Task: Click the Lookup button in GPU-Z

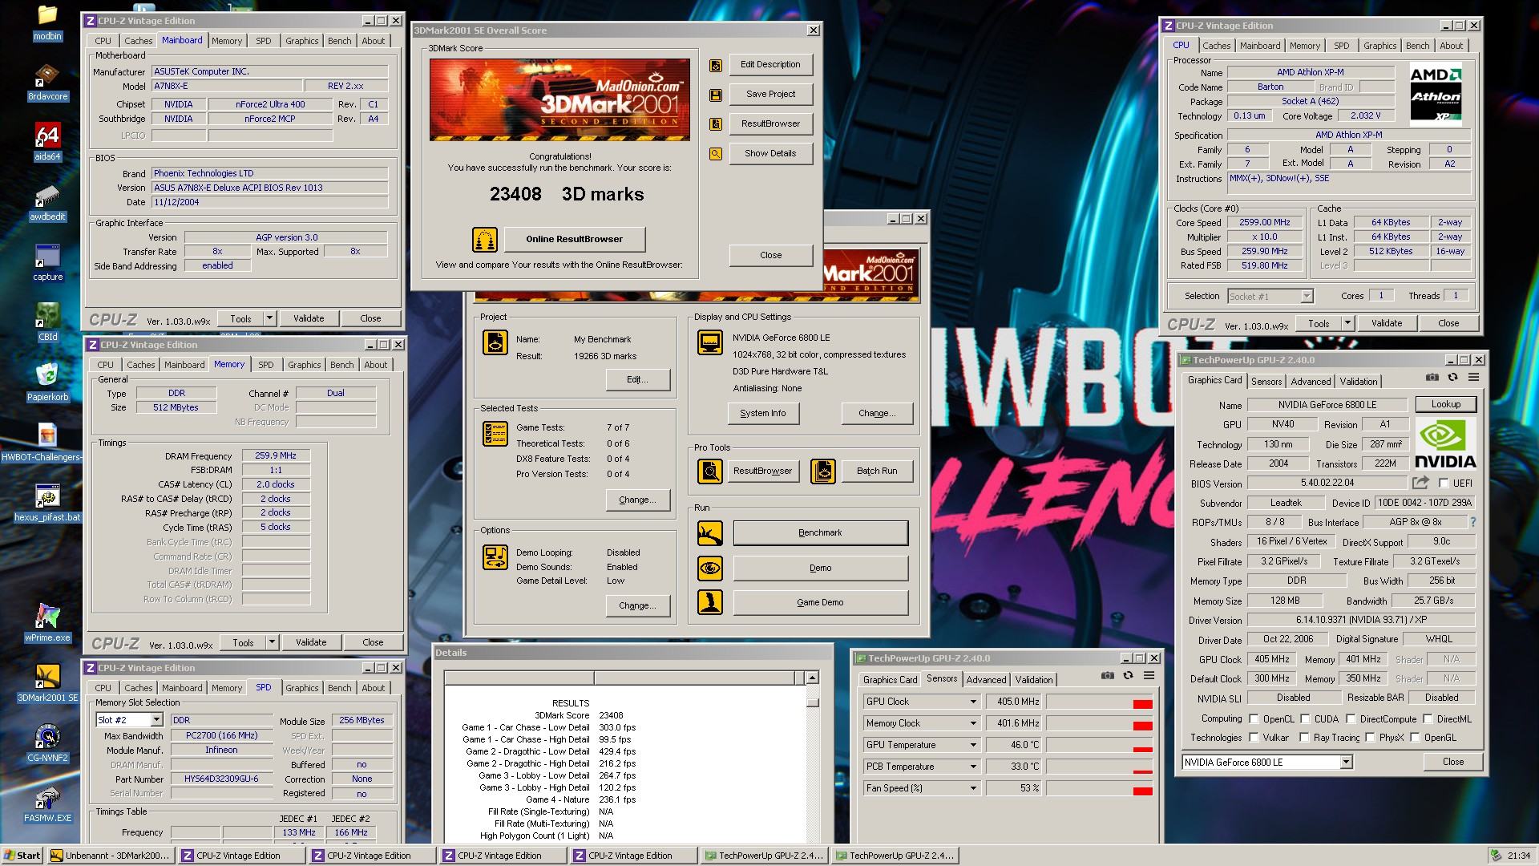Action: [1445, 404]
